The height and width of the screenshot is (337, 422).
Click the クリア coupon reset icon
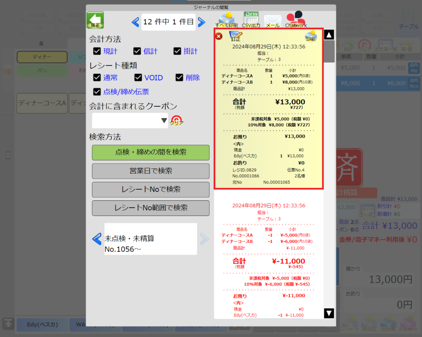point(176,120)
